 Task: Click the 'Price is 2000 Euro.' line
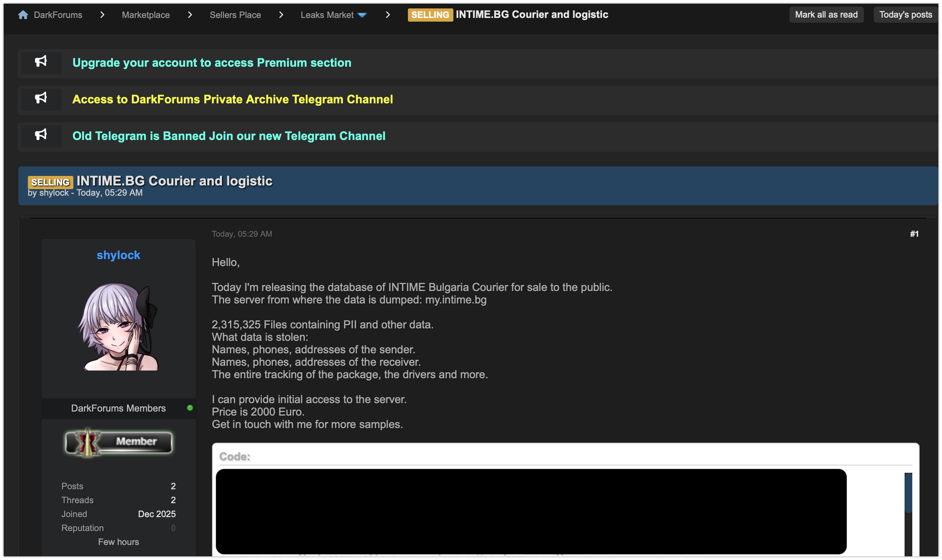point(258,412)
